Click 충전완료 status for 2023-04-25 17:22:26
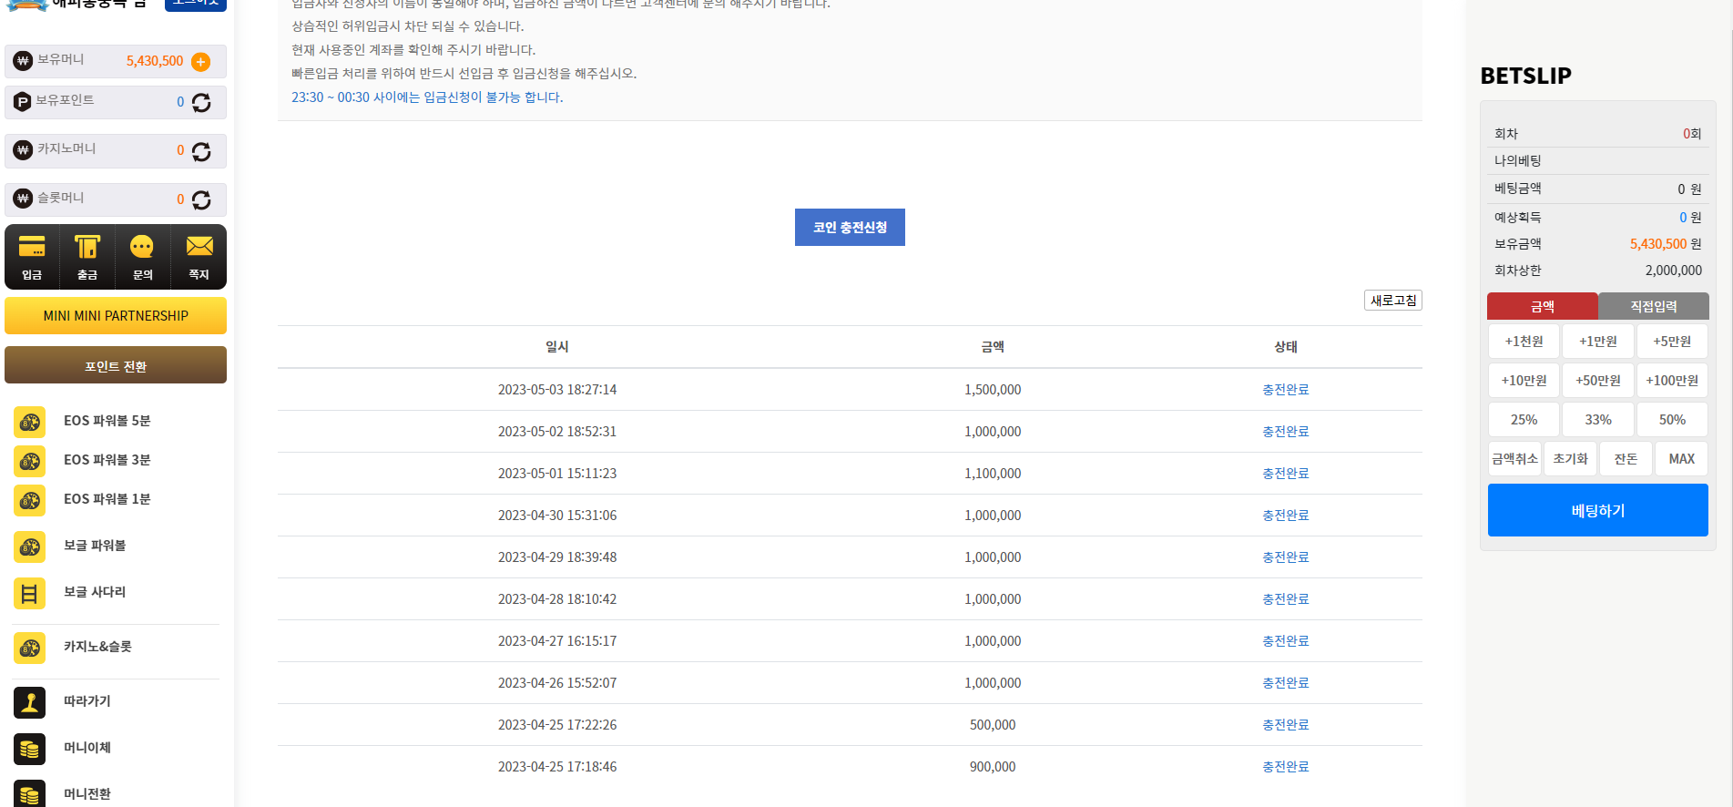The image size is (1733, 807). (1286, 725)
